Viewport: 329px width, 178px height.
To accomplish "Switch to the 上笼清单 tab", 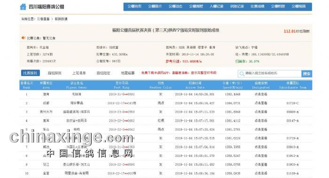I will (79, 73).
